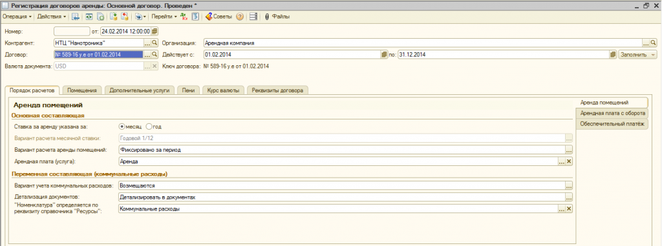
Task: Click calendar icon of Действует с date
Action: [x=384, y=54]
